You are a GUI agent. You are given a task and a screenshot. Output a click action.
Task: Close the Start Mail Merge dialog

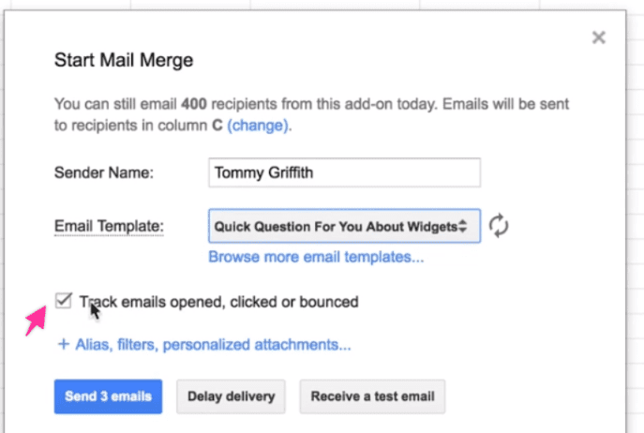[x=598, y=37]
